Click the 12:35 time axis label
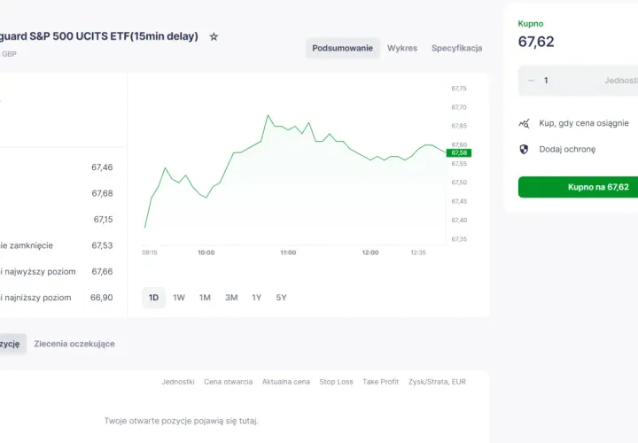This screenshot has width=638, height=443. (418, 253)
